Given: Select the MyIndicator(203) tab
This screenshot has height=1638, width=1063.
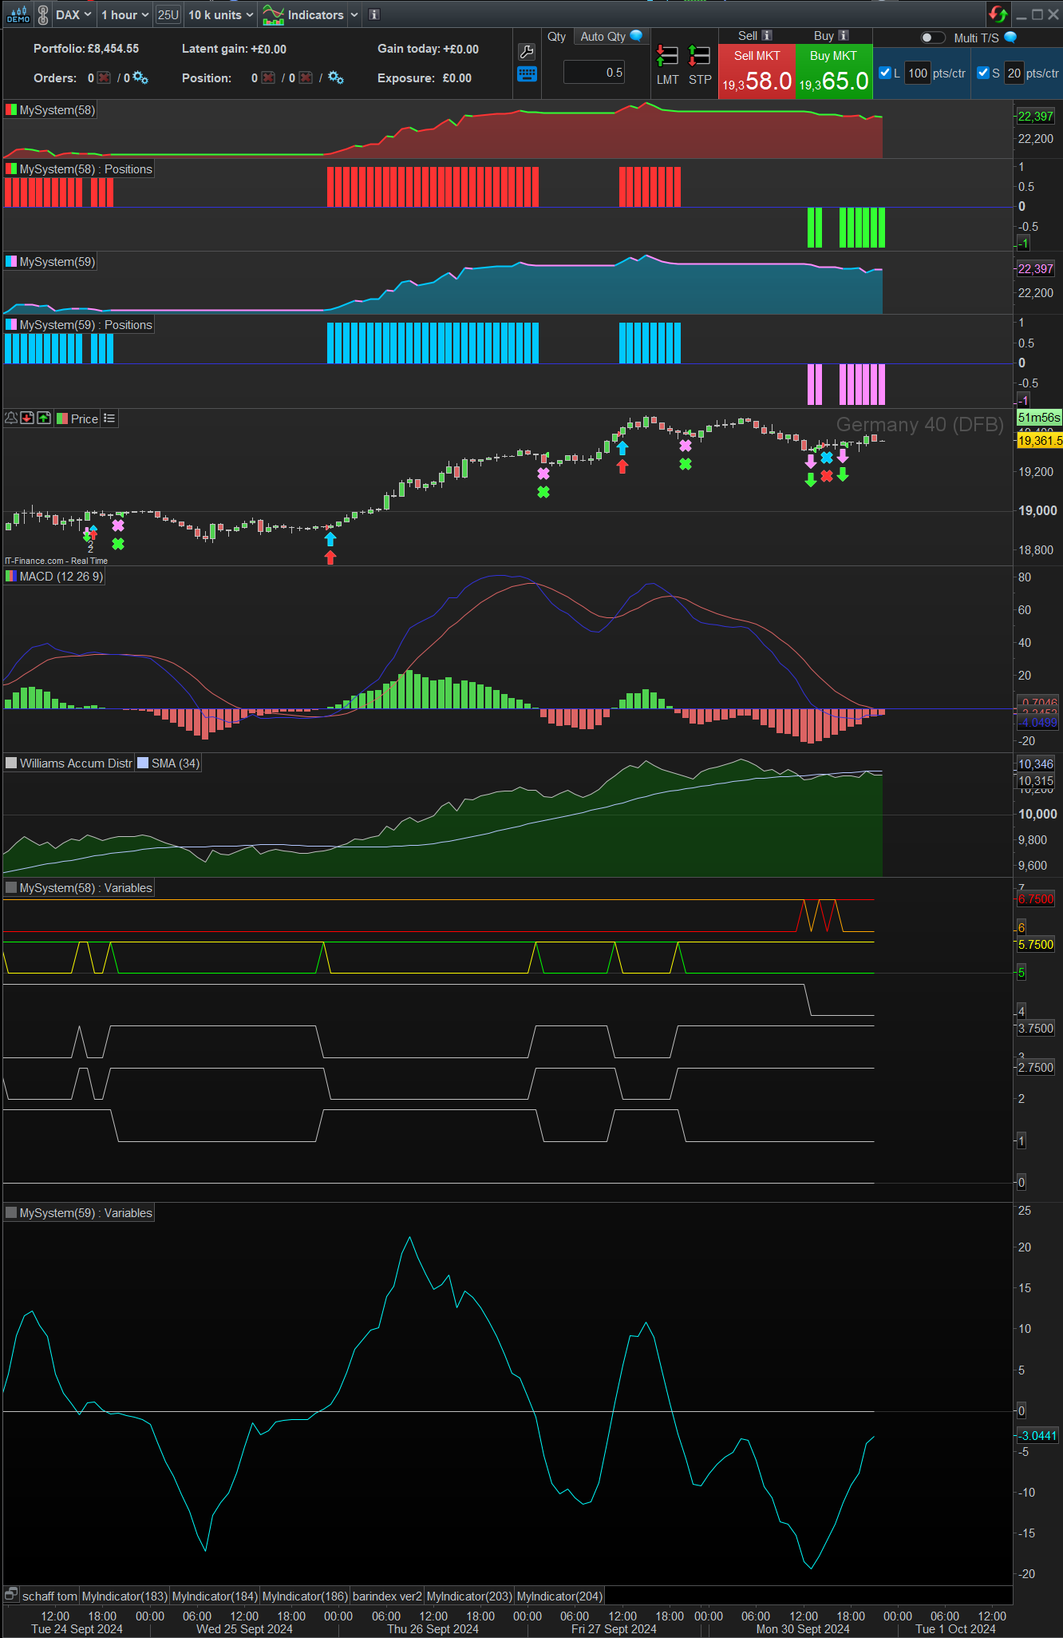Looking at the screenshot, I should (469, 1596).
